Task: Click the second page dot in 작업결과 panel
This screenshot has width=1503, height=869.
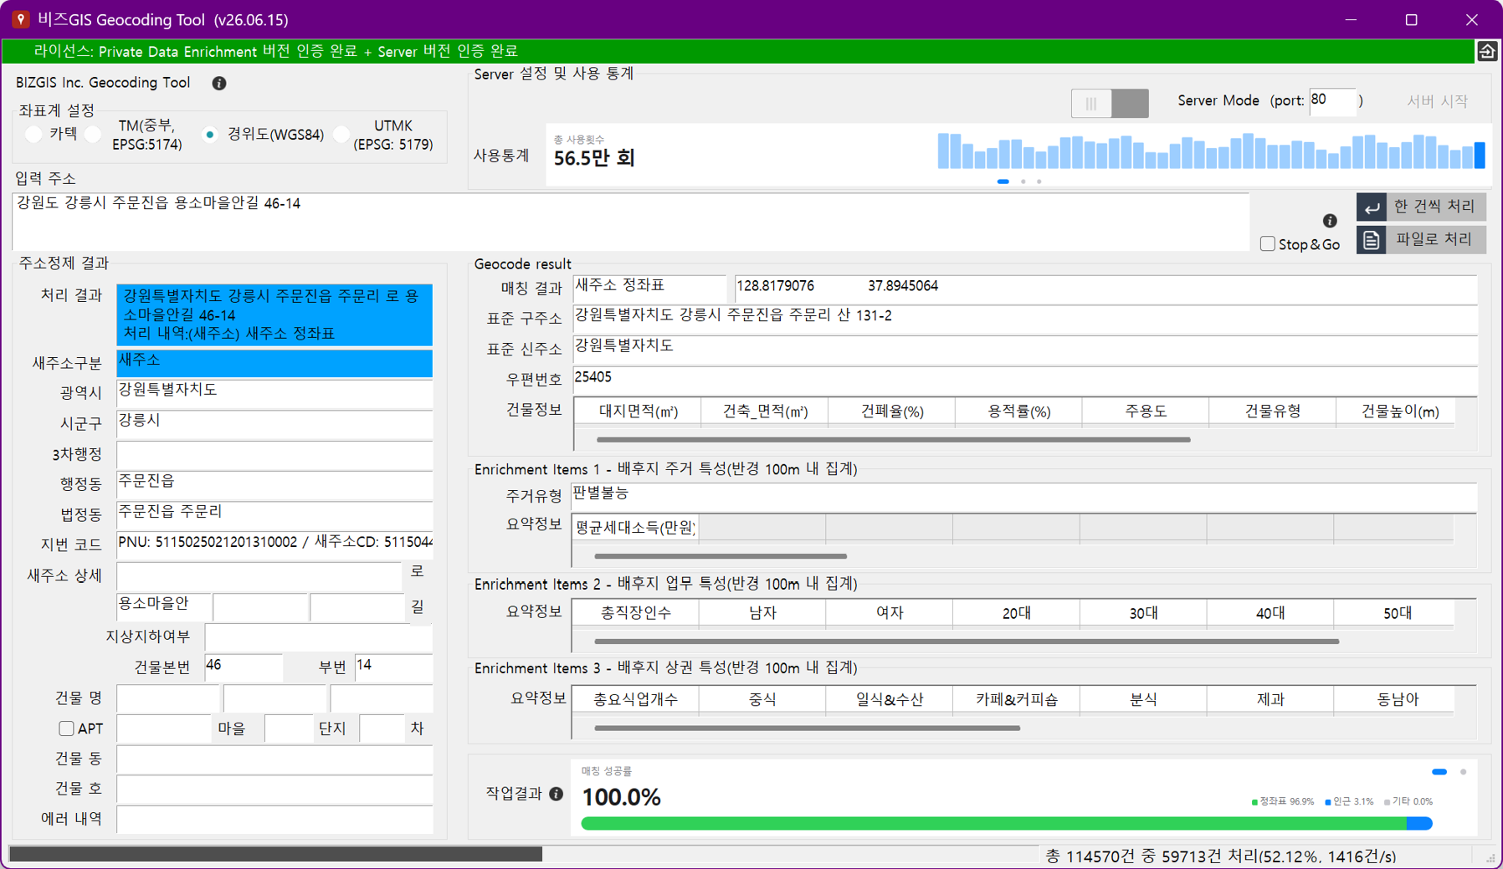Action: [x=1463, y=772]
